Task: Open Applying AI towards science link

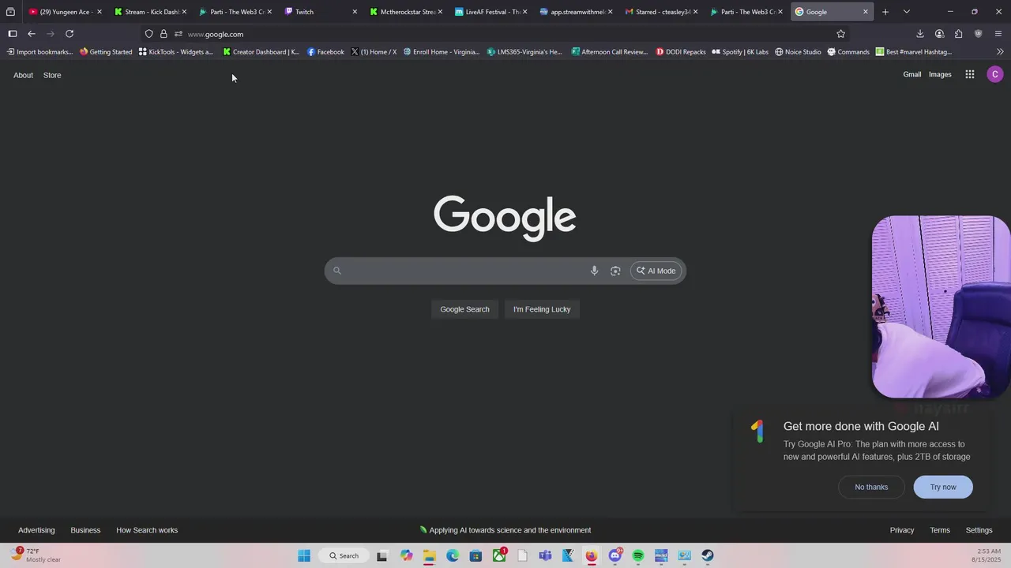Action: click(505, 530)
